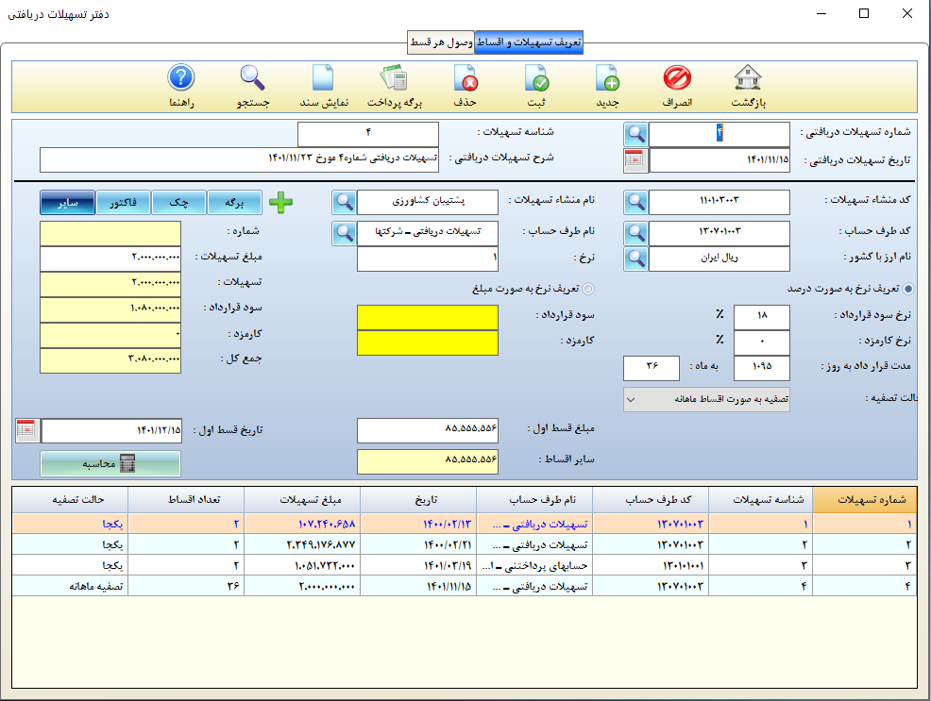Switch to وصول هر قسط tab
Screen dimensions: 931x701
[x=440, y=43]
